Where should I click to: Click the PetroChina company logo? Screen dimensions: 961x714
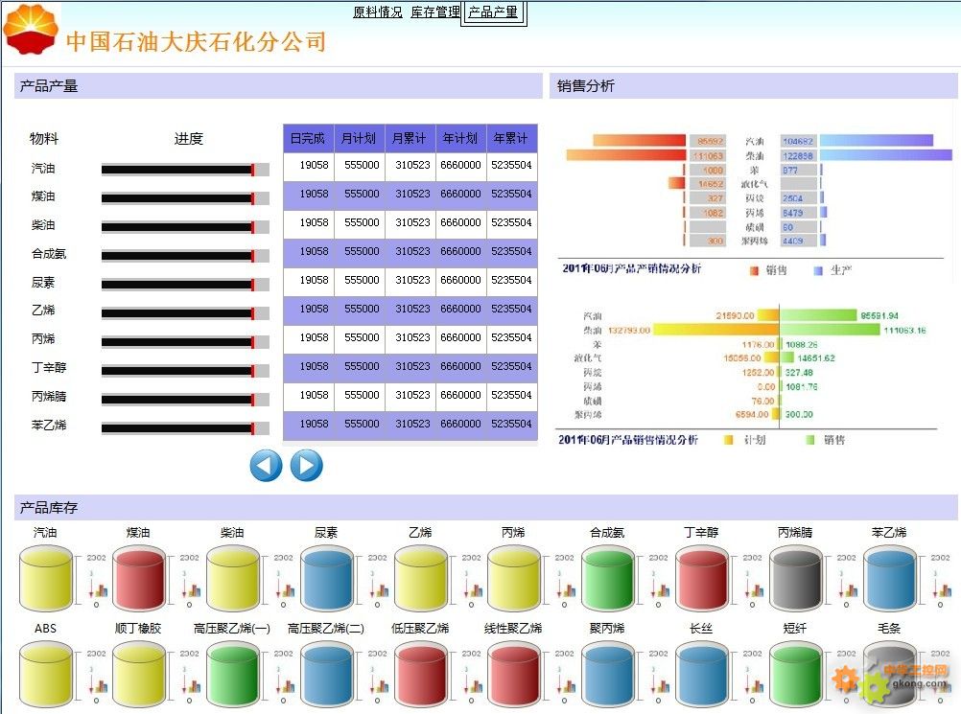(x=32, y=29)
